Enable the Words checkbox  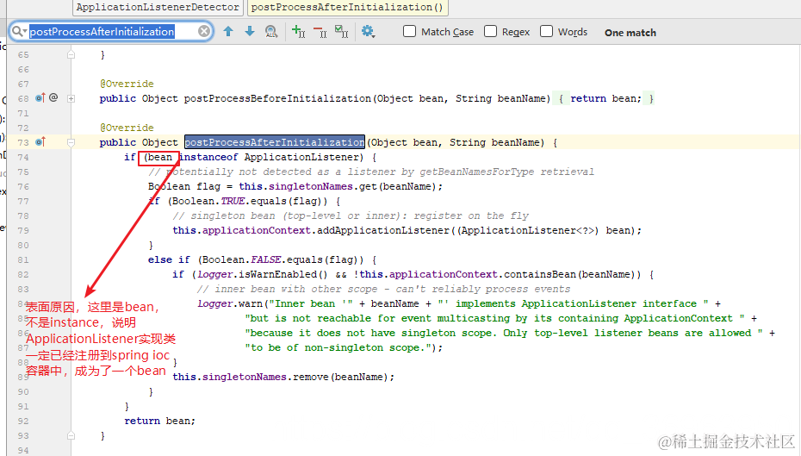[547, 32]
